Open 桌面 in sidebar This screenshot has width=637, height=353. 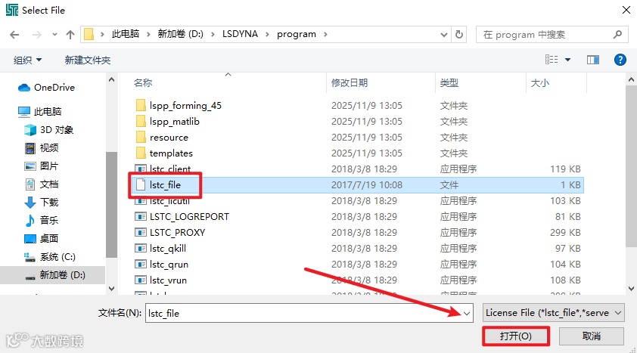(x=42, y=239)
